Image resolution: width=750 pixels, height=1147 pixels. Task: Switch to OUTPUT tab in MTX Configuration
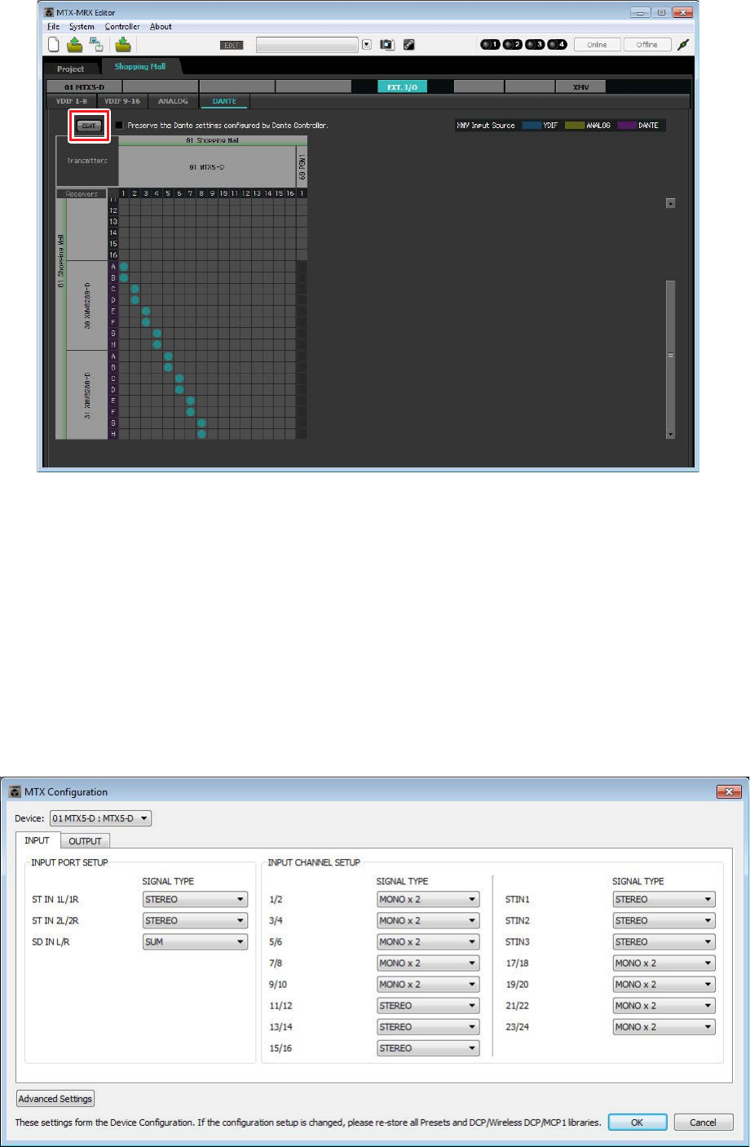(85, 841)
